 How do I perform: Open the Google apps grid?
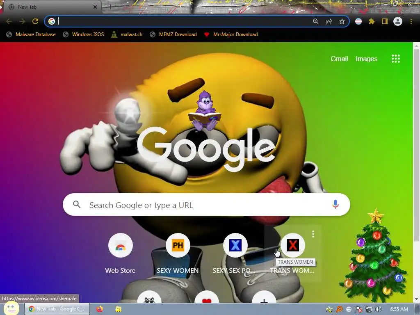coord(396,59)
